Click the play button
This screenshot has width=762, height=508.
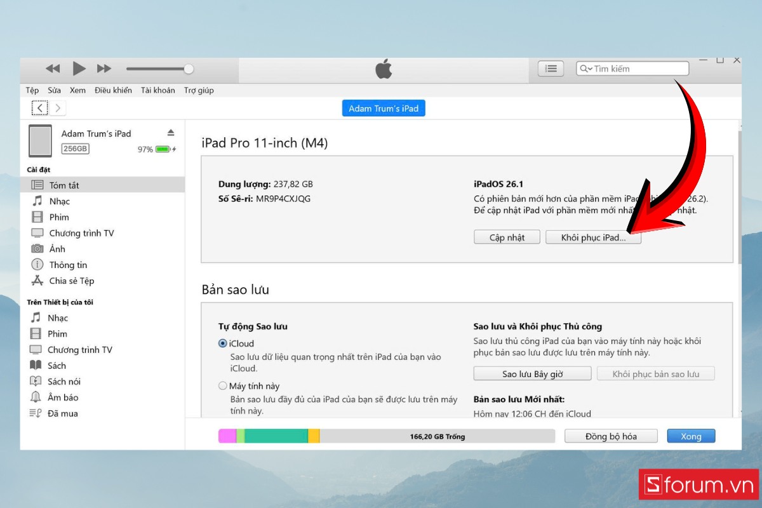click(79, 69)
